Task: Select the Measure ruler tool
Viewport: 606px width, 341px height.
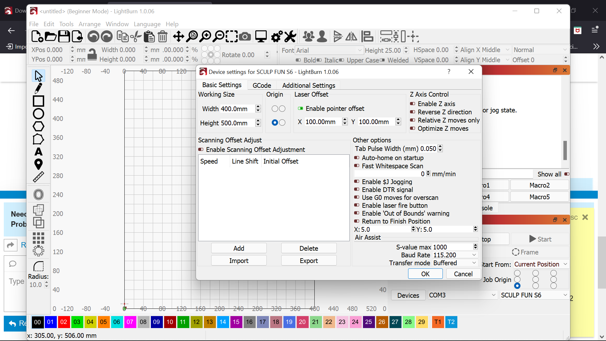Action: pyautogui.click(x=39, y=177)
